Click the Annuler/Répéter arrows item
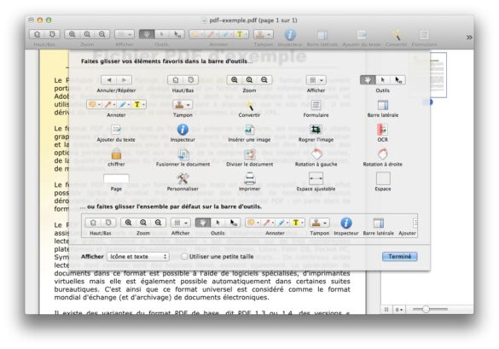499x349 pixels. point(116,80)
